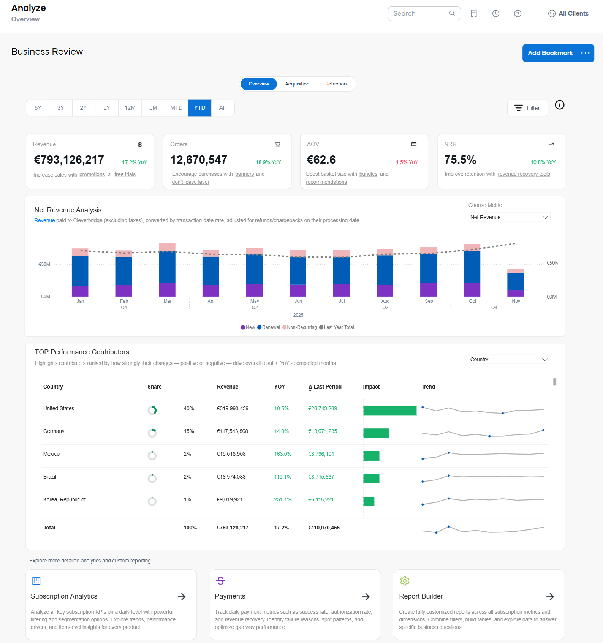Viewport: 603px width, 643px height.
Task: Switch time range to MTD
Action: [176, 108]
